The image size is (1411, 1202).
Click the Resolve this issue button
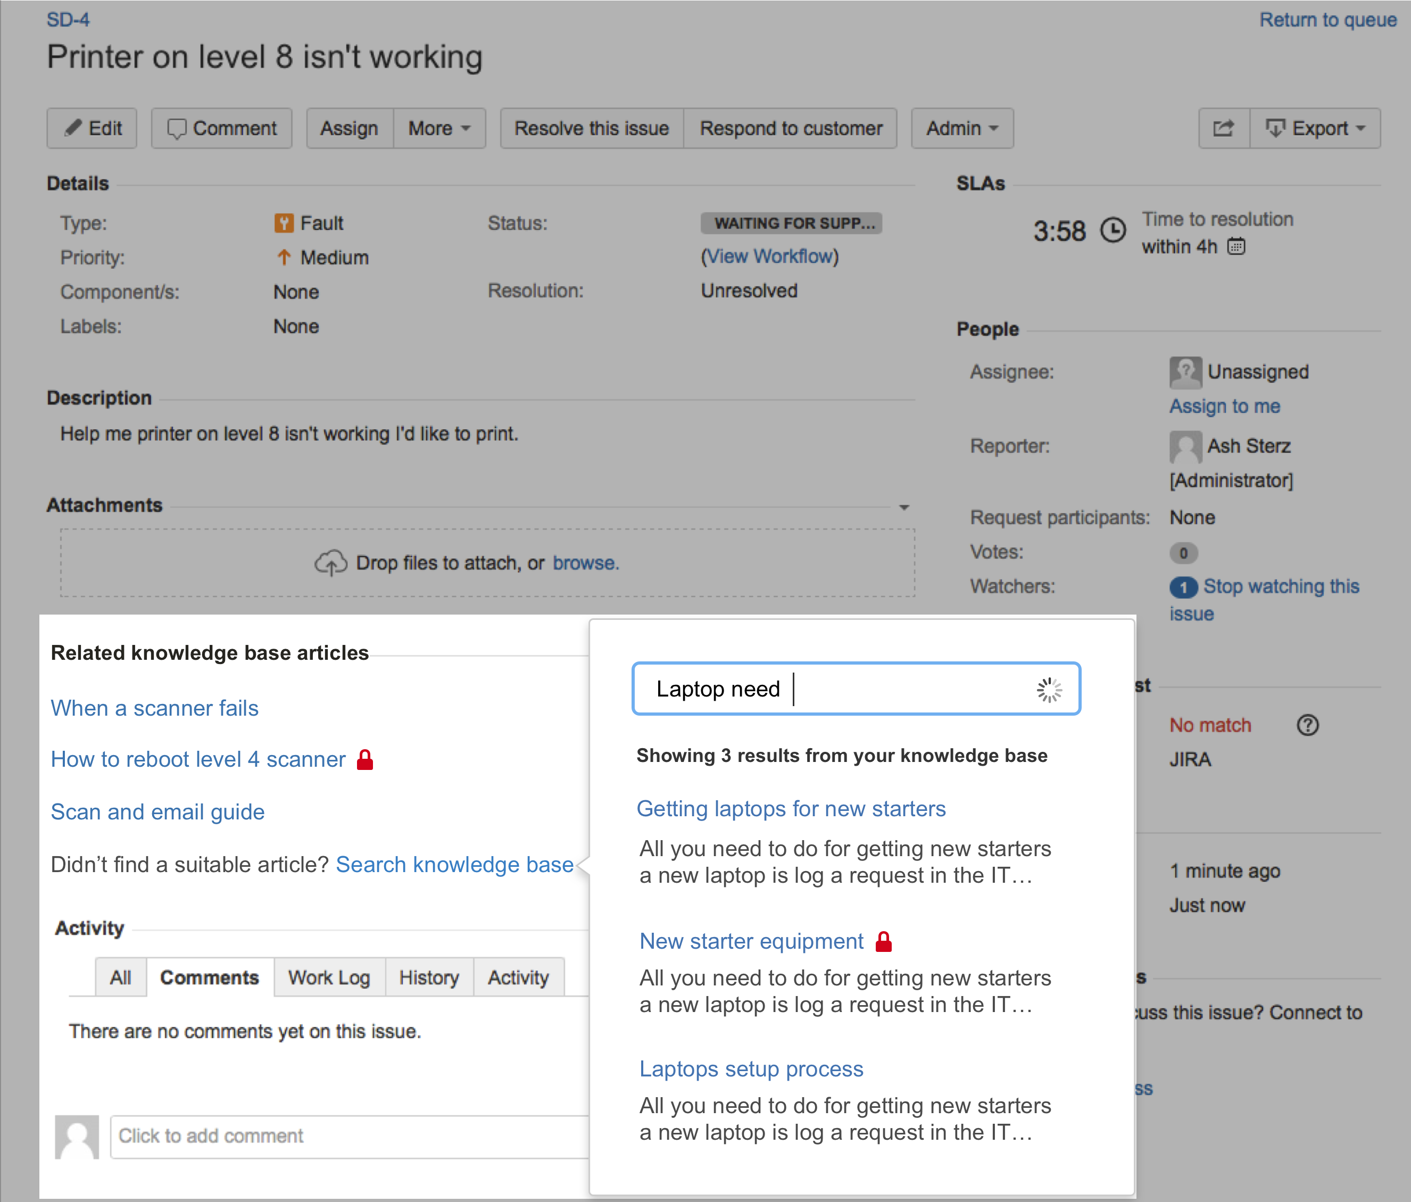point(589,129)
